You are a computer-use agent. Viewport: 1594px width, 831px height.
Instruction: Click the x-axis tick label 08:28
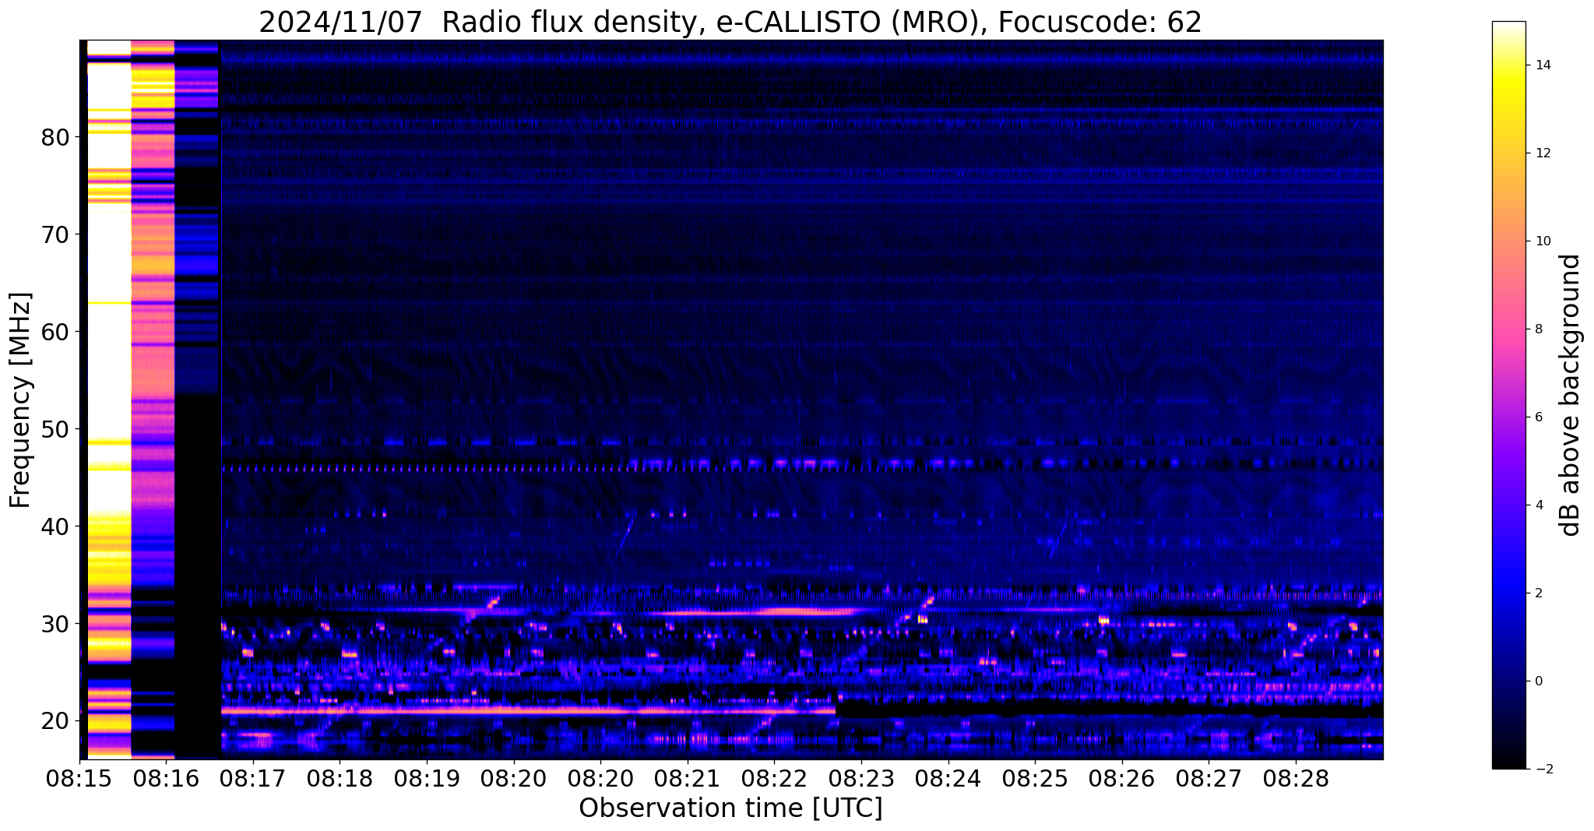point(1296,780)
